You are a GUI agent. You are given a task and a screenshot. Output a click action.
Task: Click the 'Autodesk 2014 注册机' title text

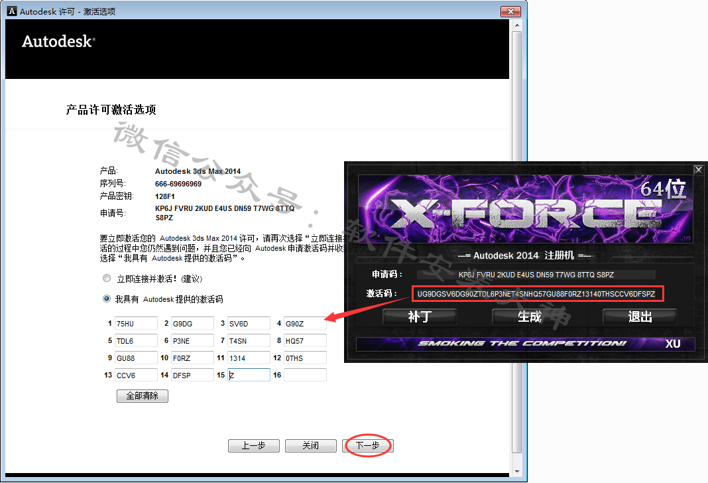point(524,255)
